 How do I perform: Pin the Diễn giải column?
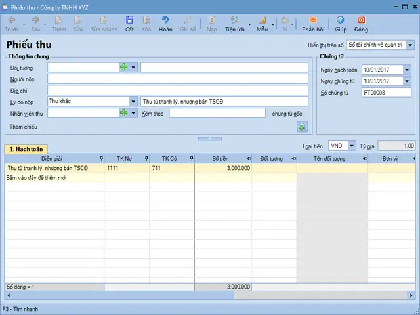100,158
